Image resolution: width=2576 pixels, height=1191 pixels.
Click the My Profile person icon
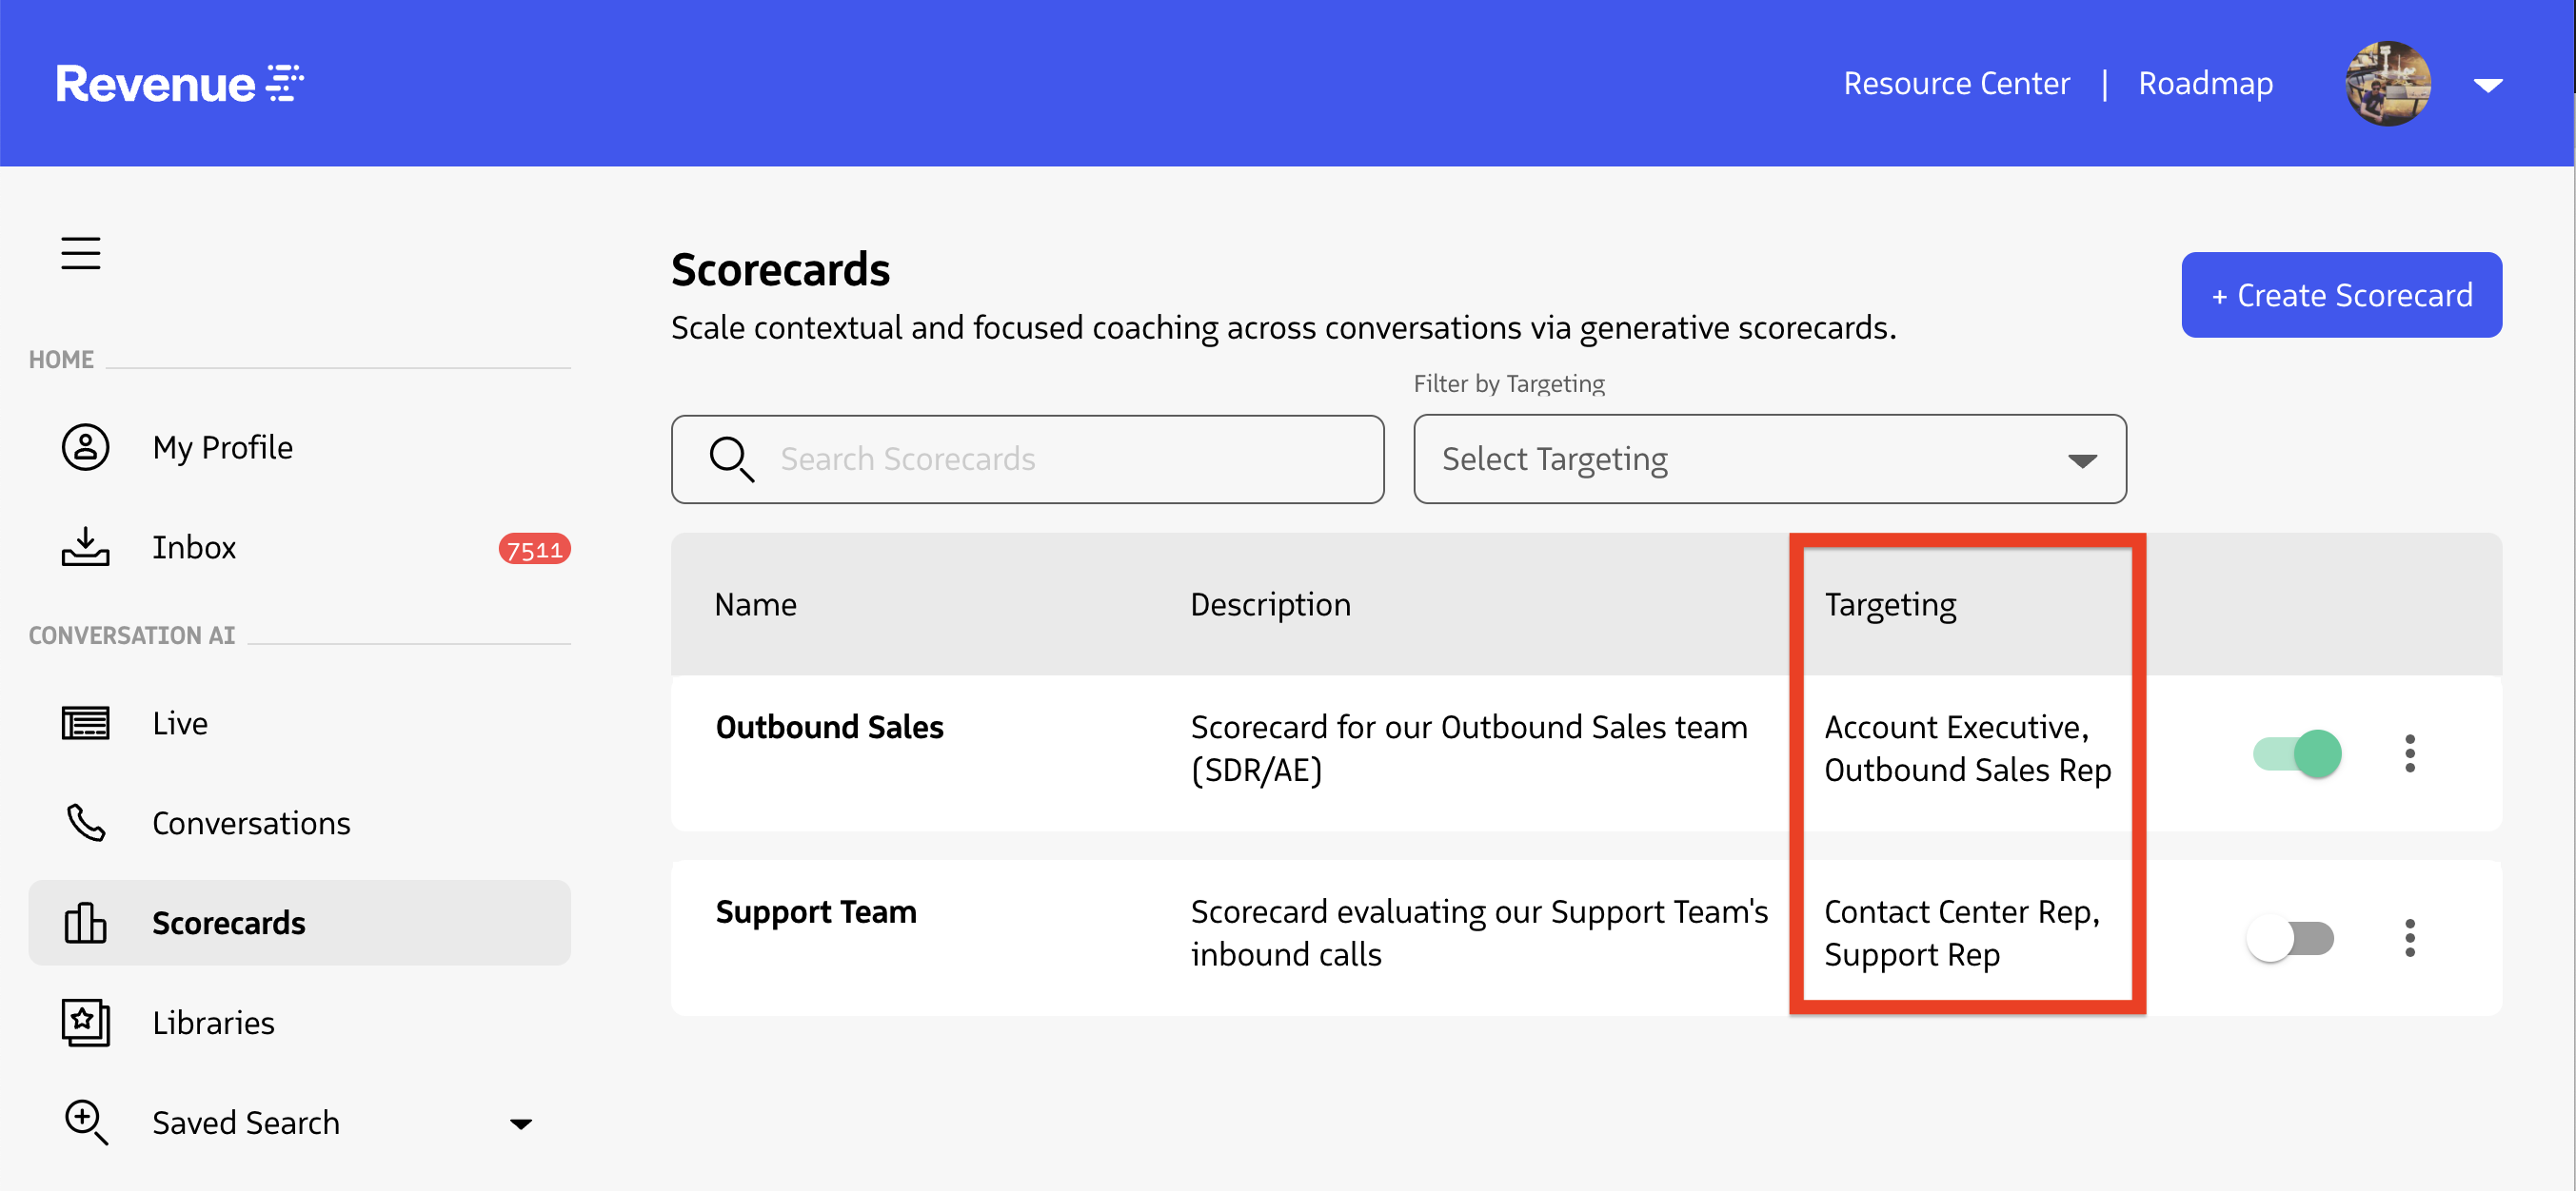(x=85, y=447)
